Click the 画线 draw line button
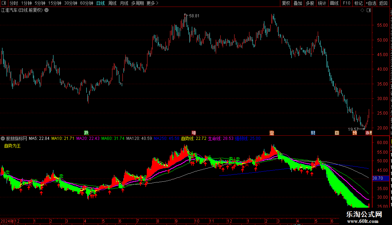This screenshot has width=392, height=225. tap(334, 3)
